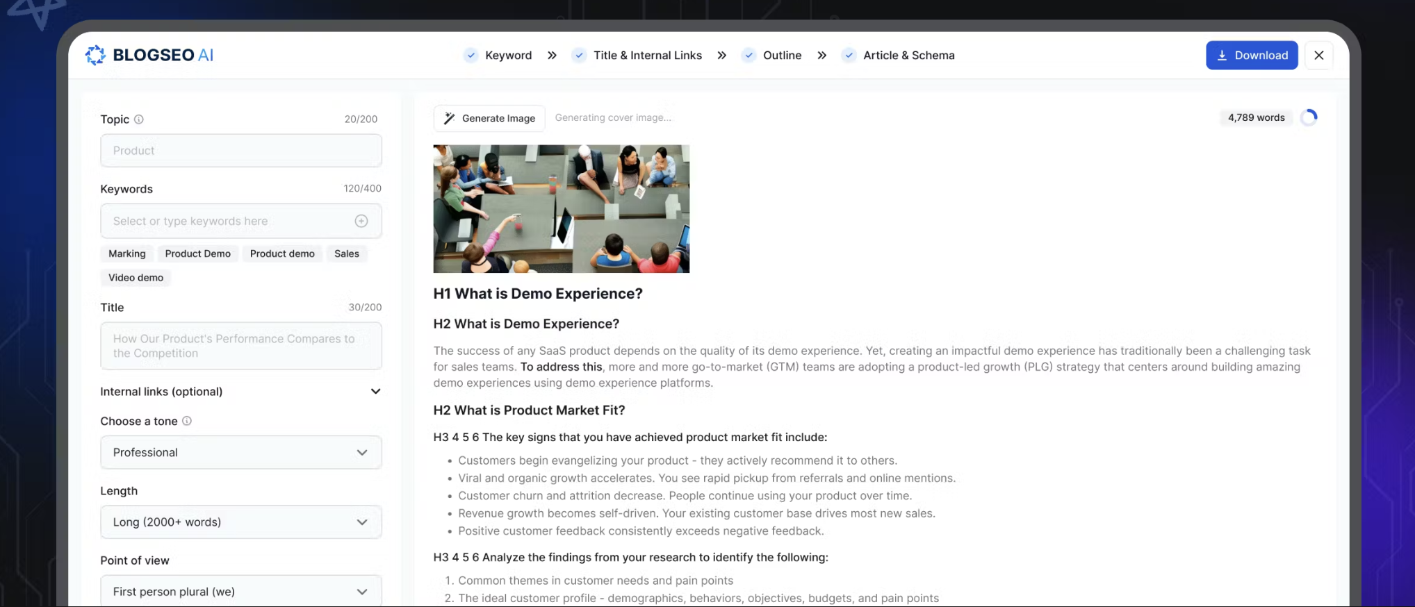Click the bullet about viral and organic growth

pyautogui.click(x=707, y=478)
